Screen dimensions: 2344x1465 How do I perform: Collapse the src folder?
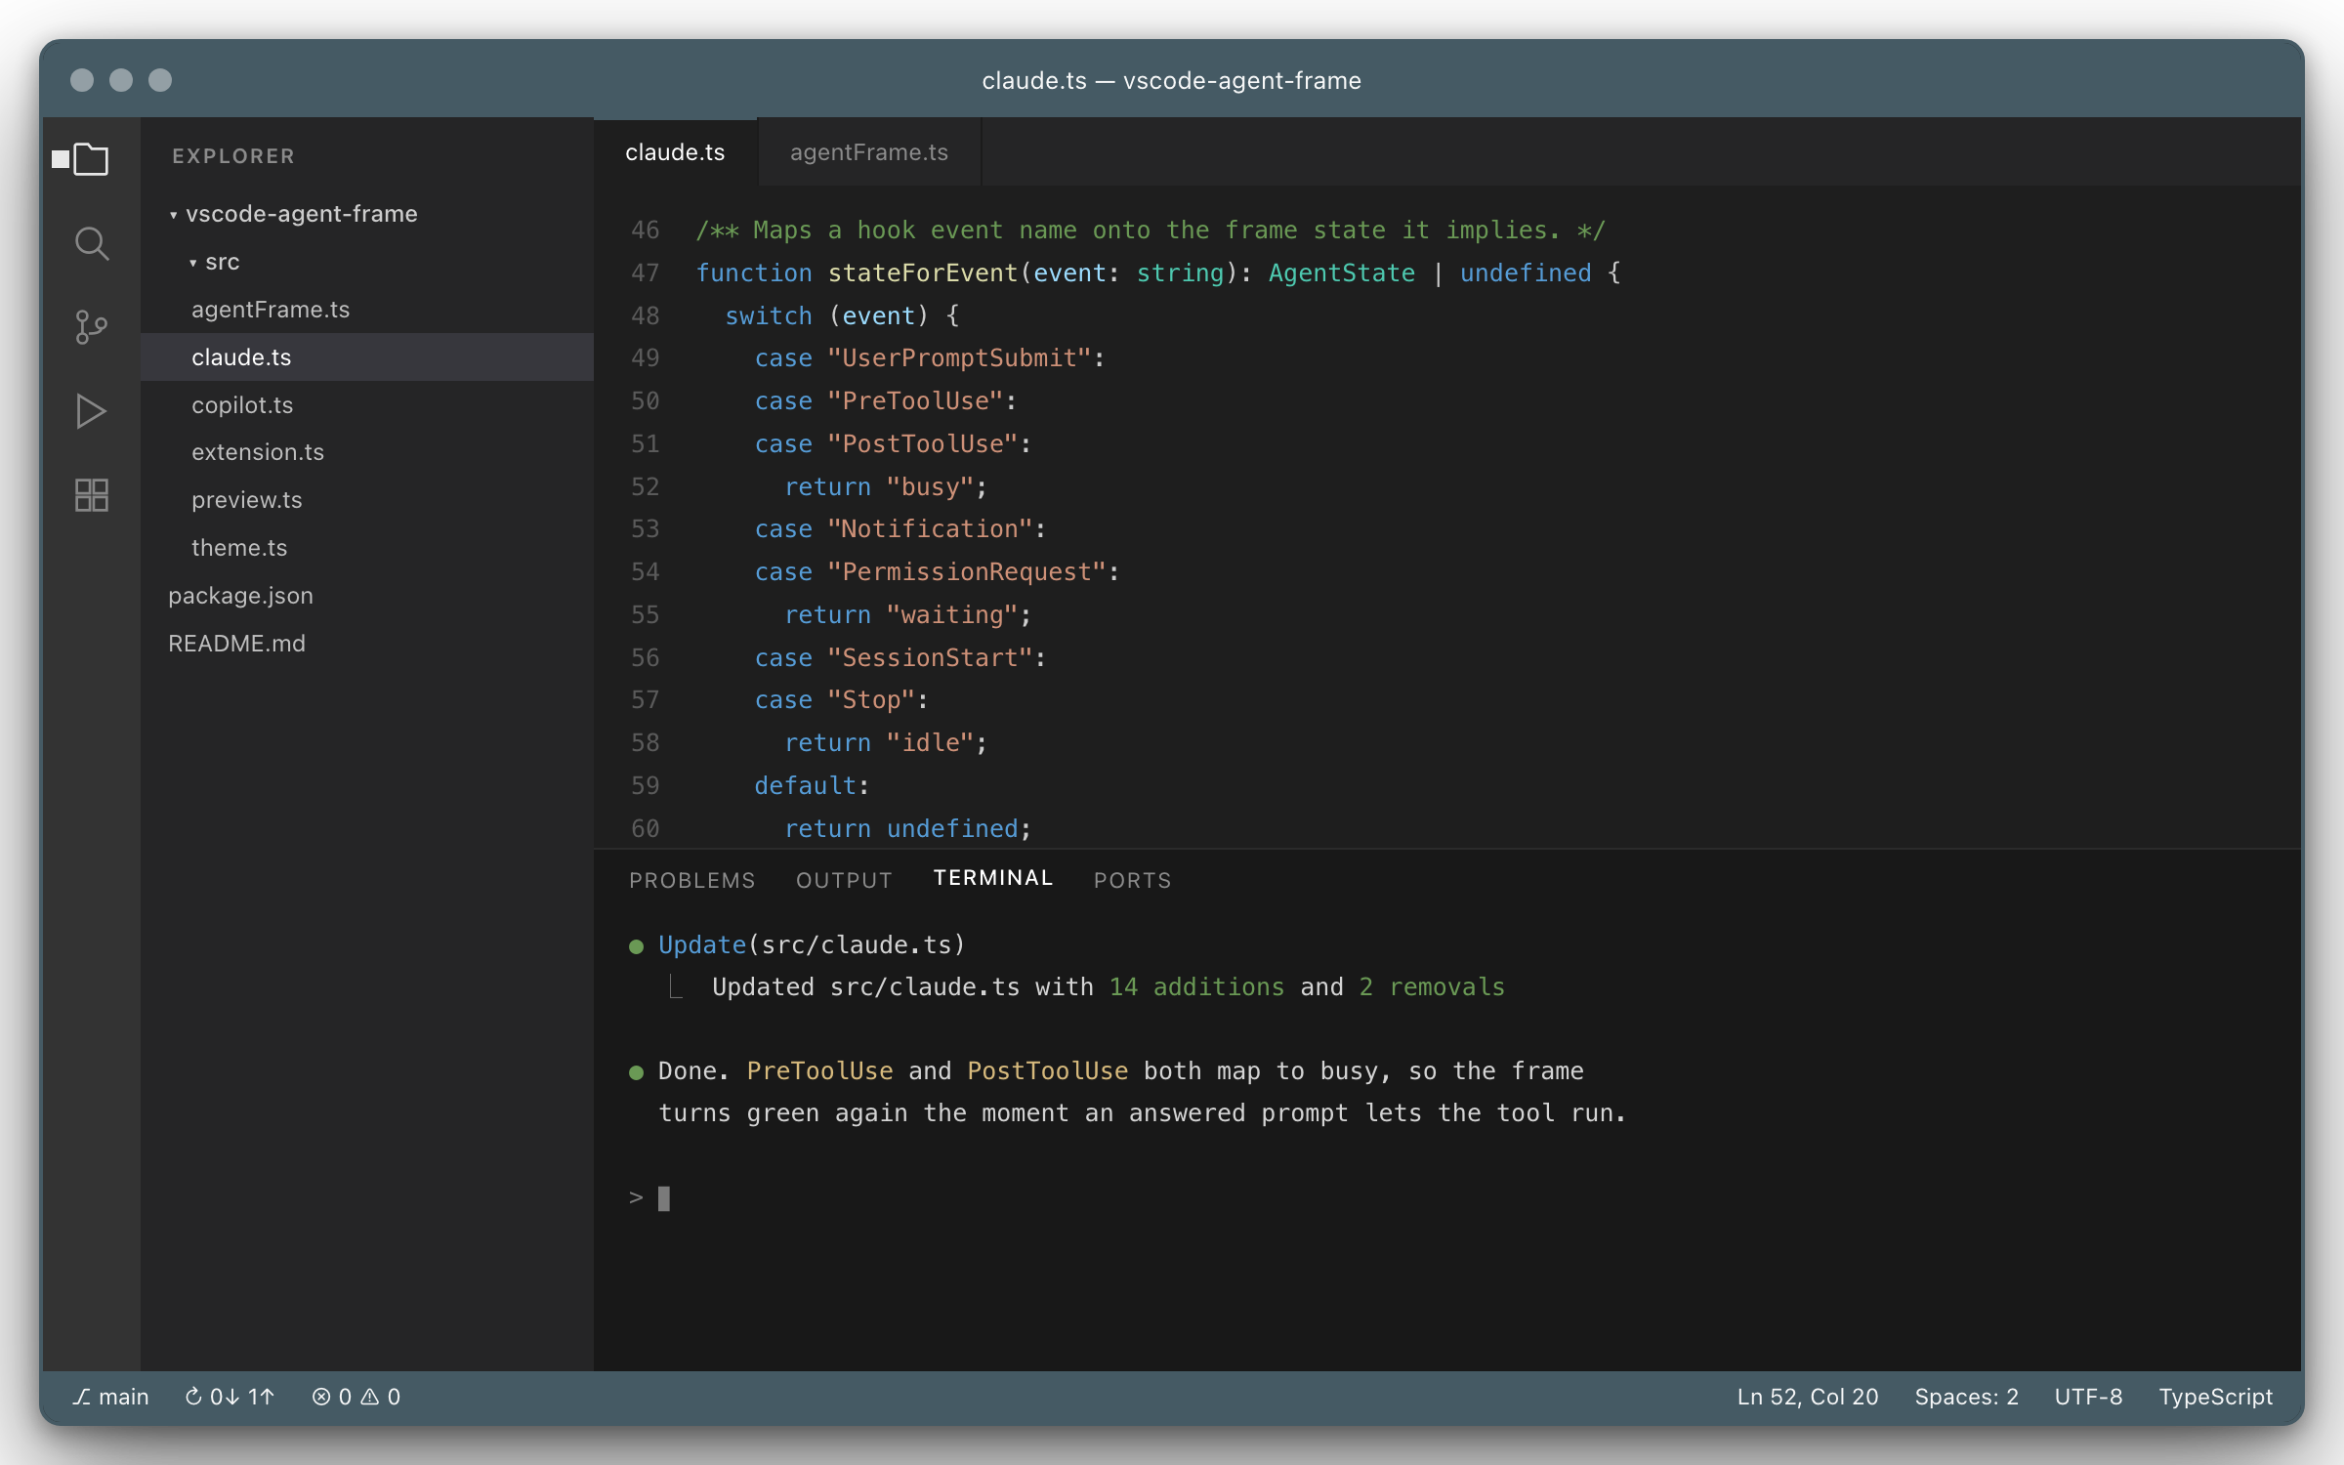(215, 262)
